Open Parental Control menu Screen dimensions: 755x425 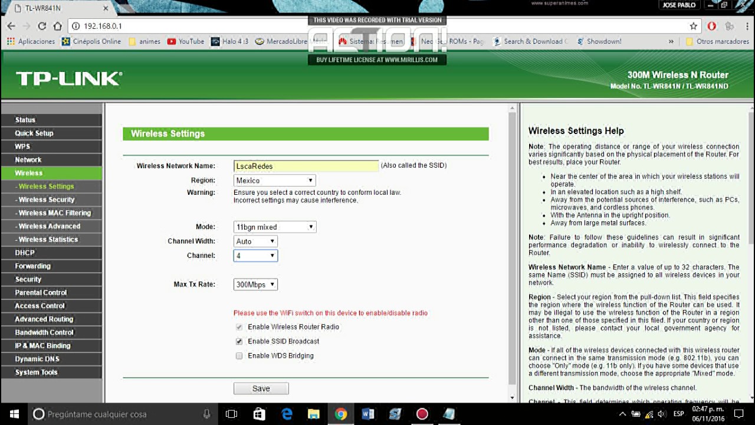(x=51, y=292)
